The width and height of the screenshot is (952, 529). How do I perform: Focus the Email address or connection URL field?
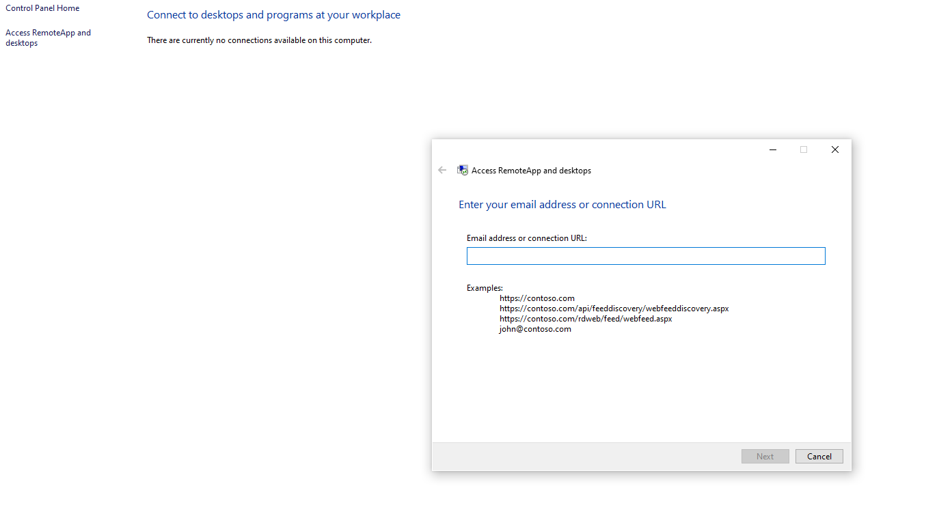(x=646, y=256)
